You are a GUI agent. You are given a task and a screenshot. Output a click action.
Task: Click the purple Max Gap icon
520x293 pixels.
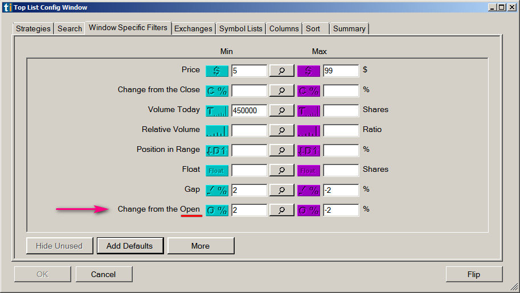(309, 190)
